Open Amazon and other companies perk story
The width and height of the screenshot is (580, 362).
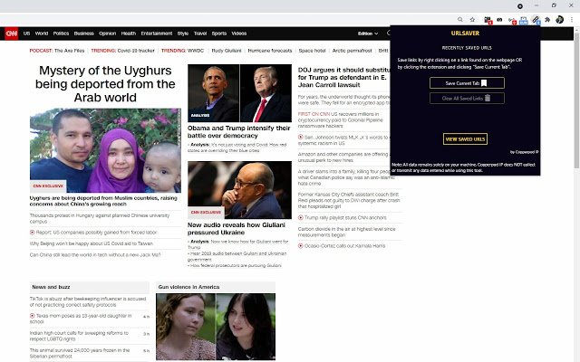point(343,157)
